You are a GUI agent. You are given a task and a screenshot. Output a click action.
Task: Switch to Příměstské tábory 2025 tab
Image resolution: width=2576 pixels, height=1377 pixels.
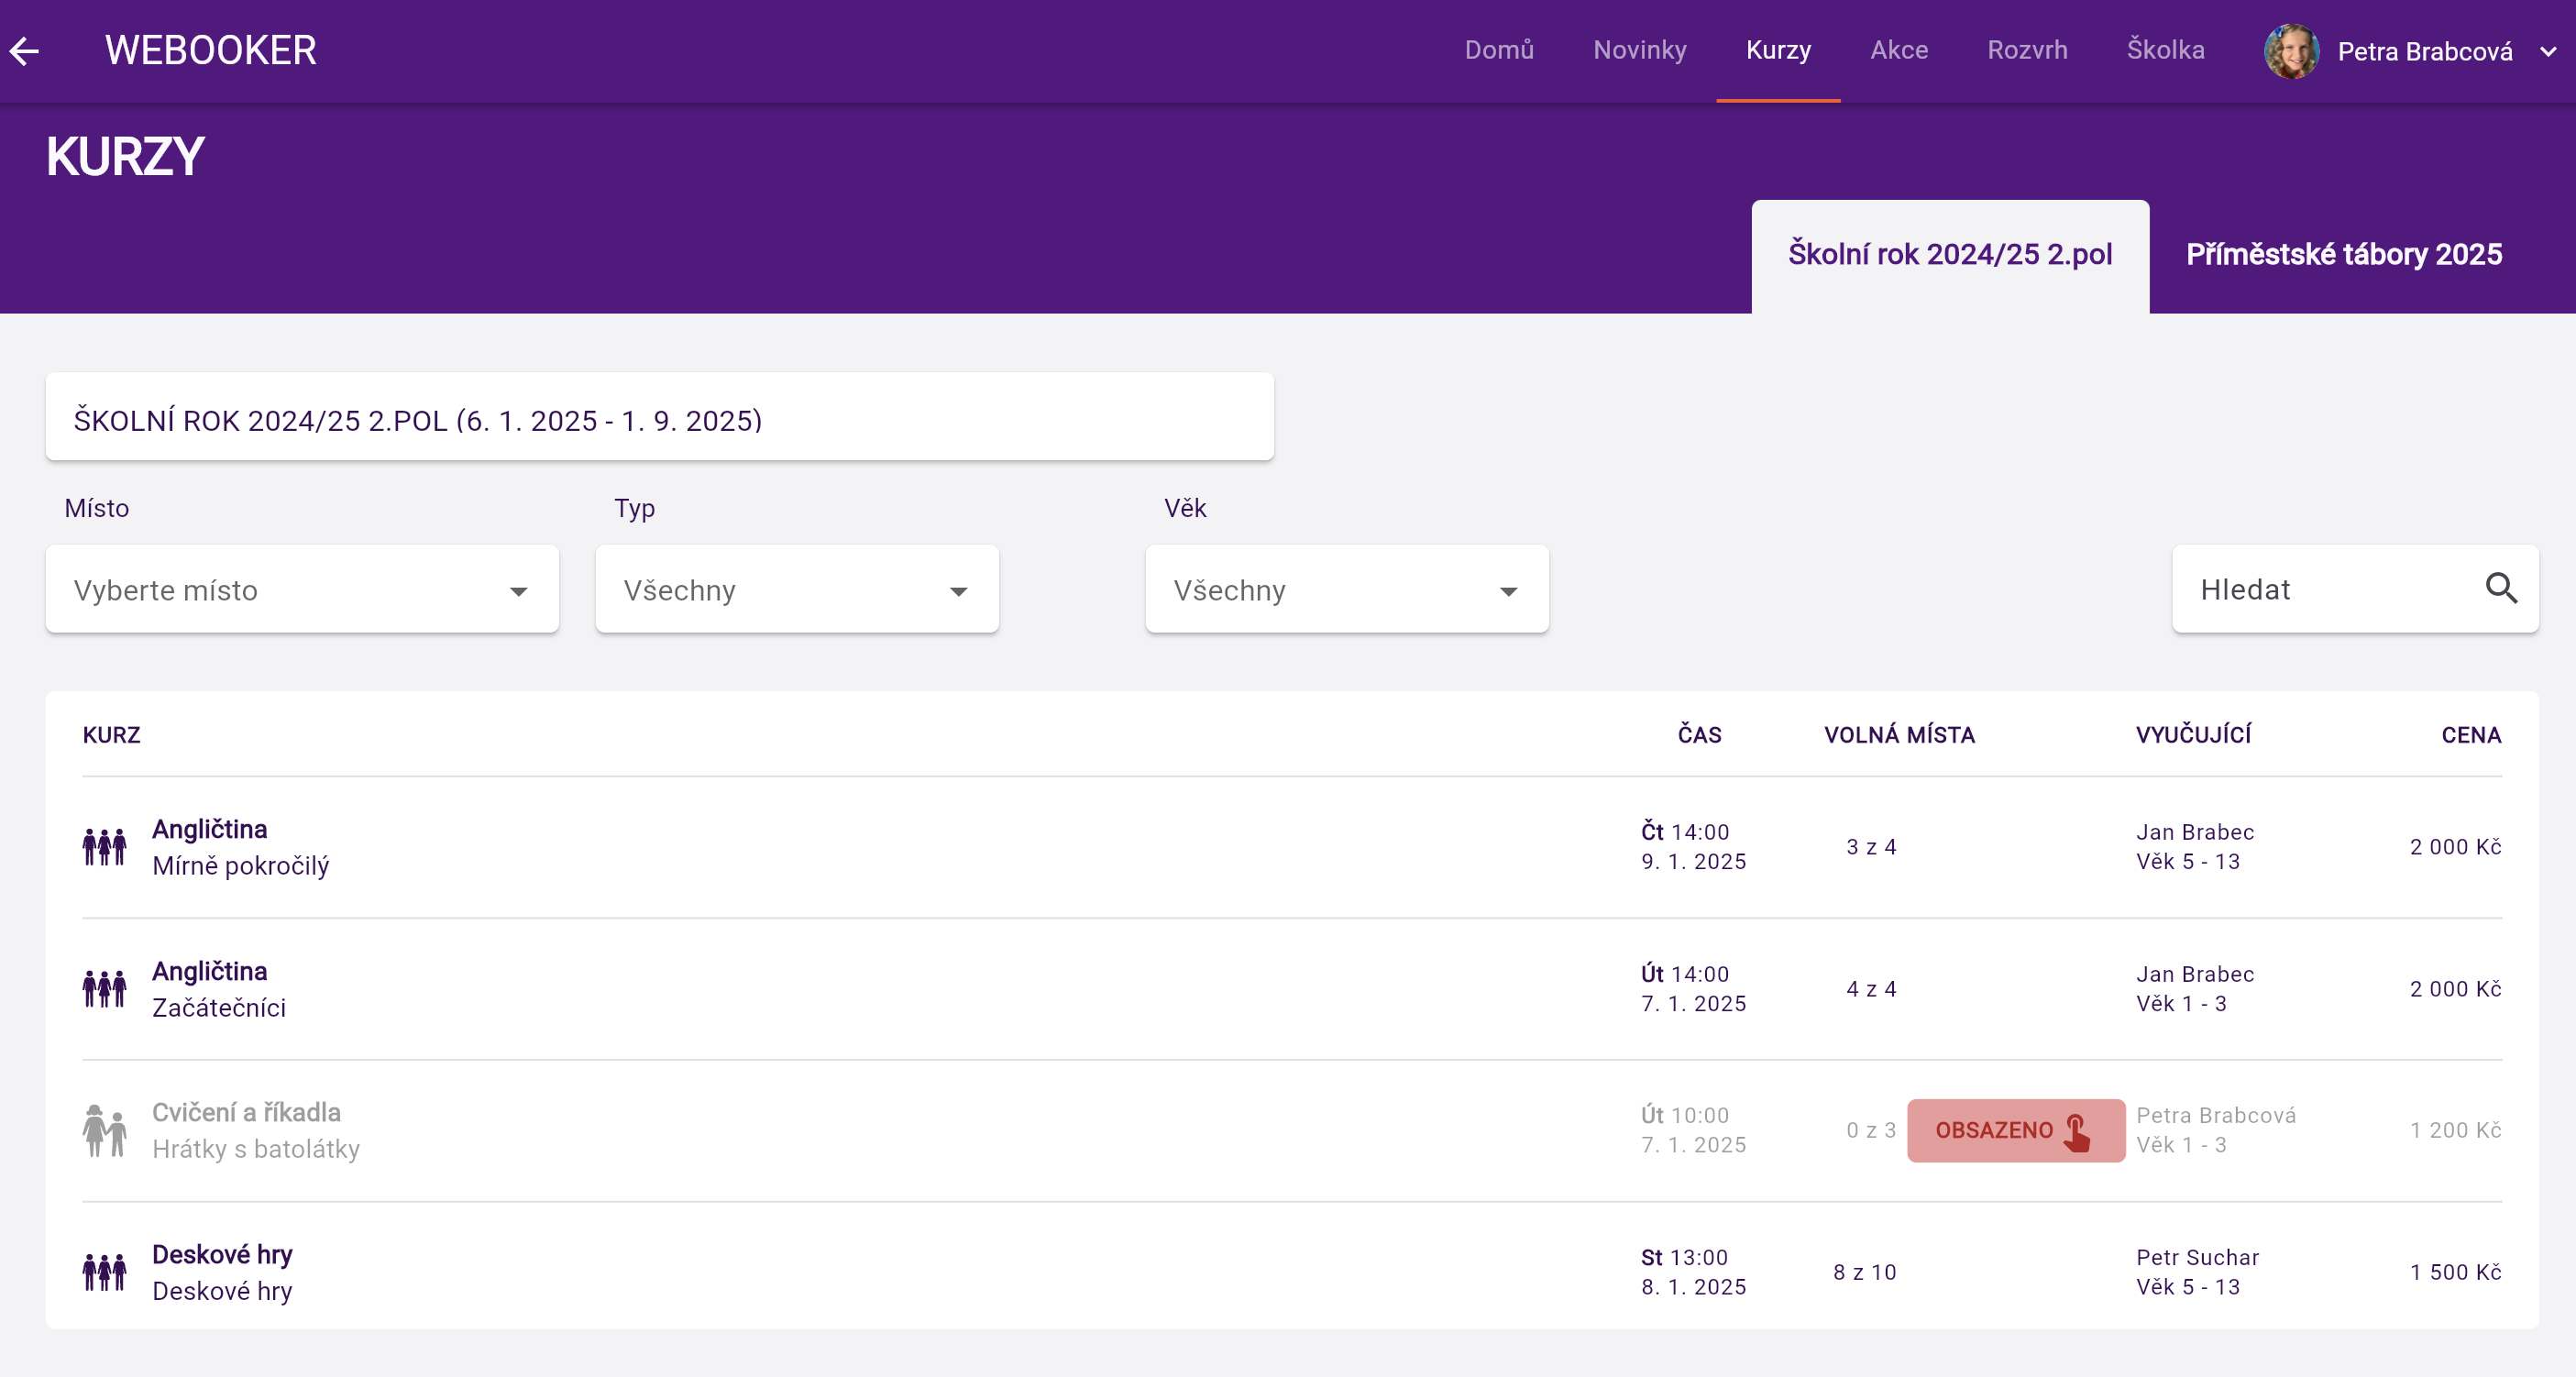pyautogui.click(x=2343, y=254)
